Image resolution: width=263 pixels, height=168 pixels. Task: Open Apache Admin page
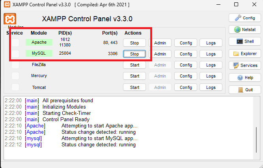[160, 42]
